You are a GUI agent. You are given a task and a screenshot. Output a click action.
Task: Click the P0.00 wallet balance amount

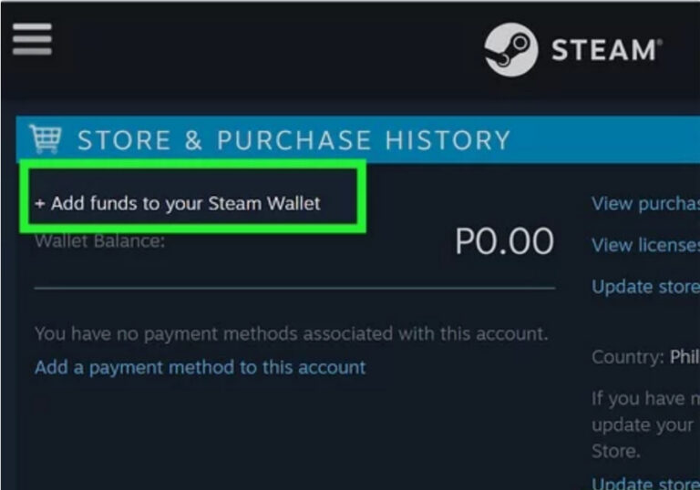(504, 242)
